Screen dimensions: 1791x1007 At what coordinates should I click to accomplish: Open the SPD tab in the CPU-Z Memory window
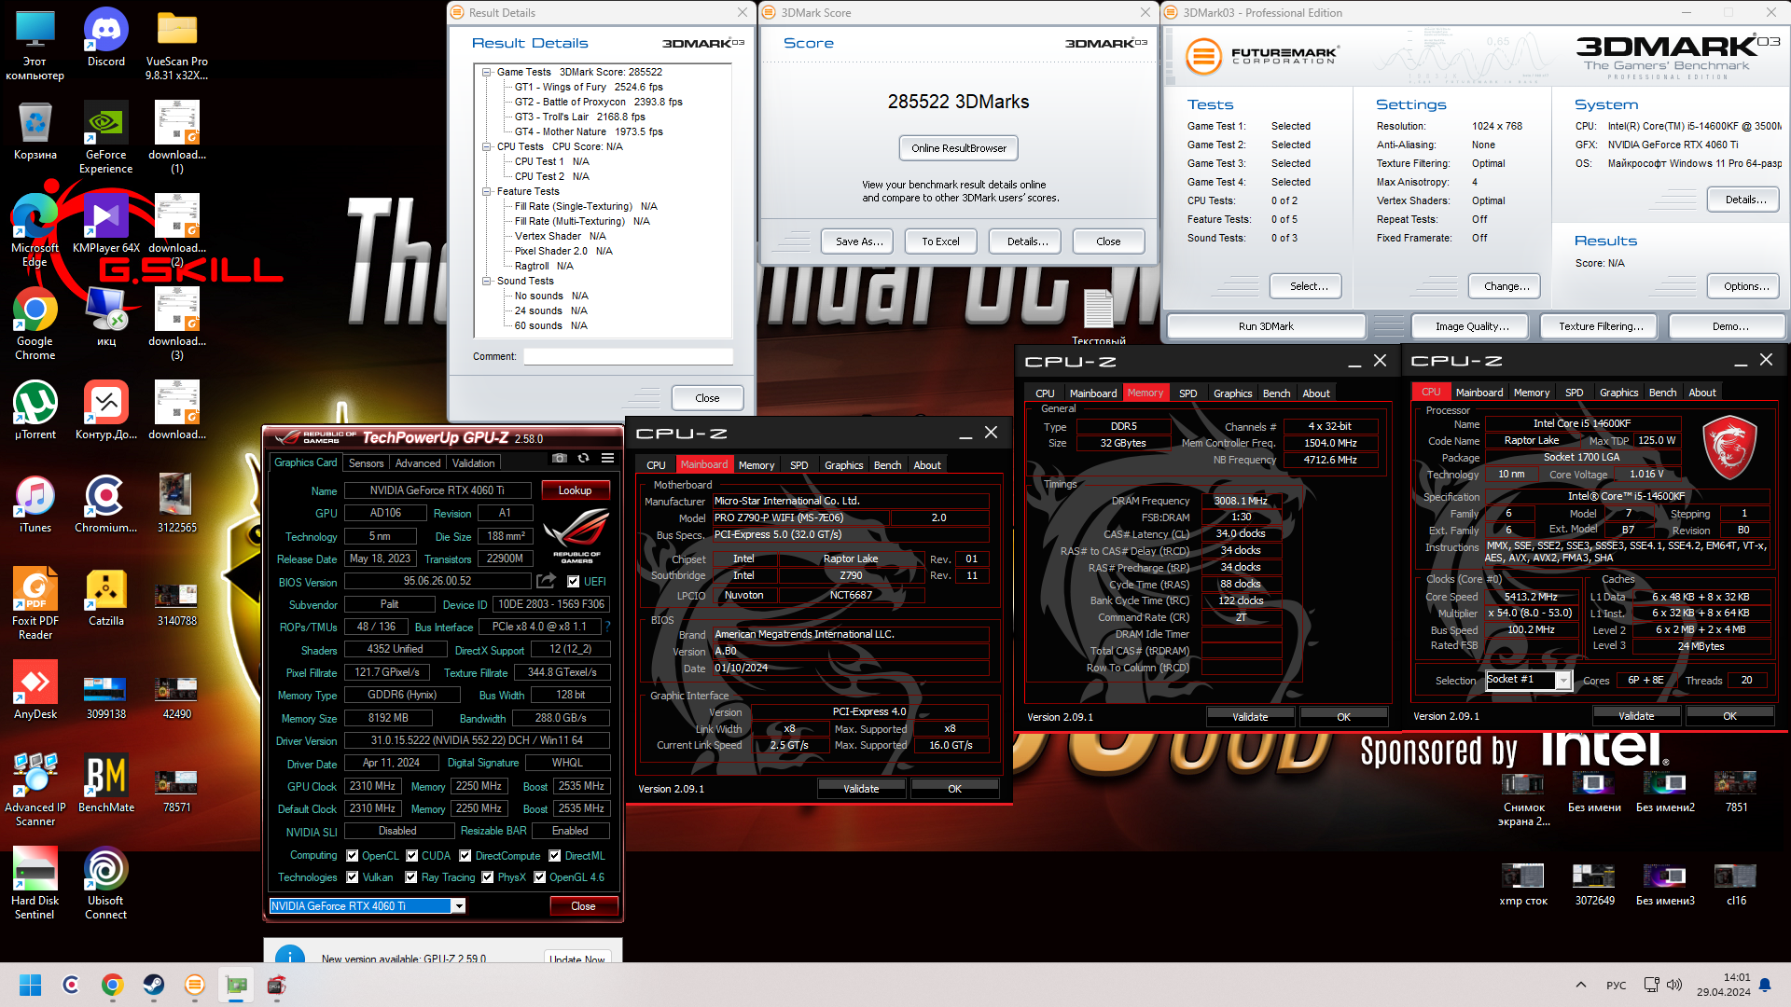(x=1187, y=393)
